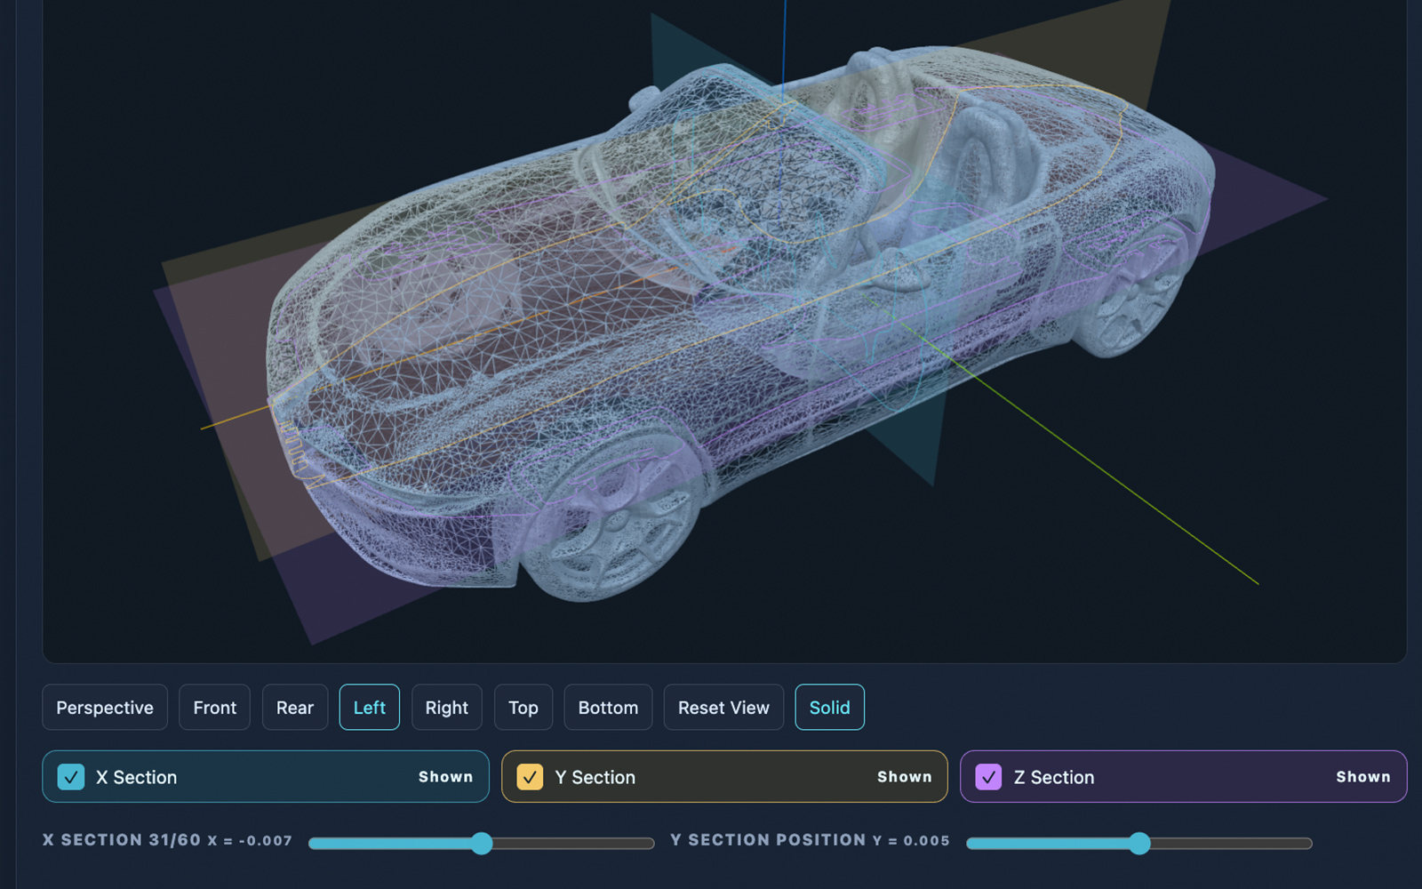Select the Rear view button
Screen dimensions: 1422x889
coord(295,708)
